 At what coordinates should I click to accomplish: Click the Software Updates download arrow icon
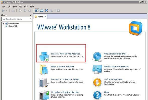click(97, 82)
